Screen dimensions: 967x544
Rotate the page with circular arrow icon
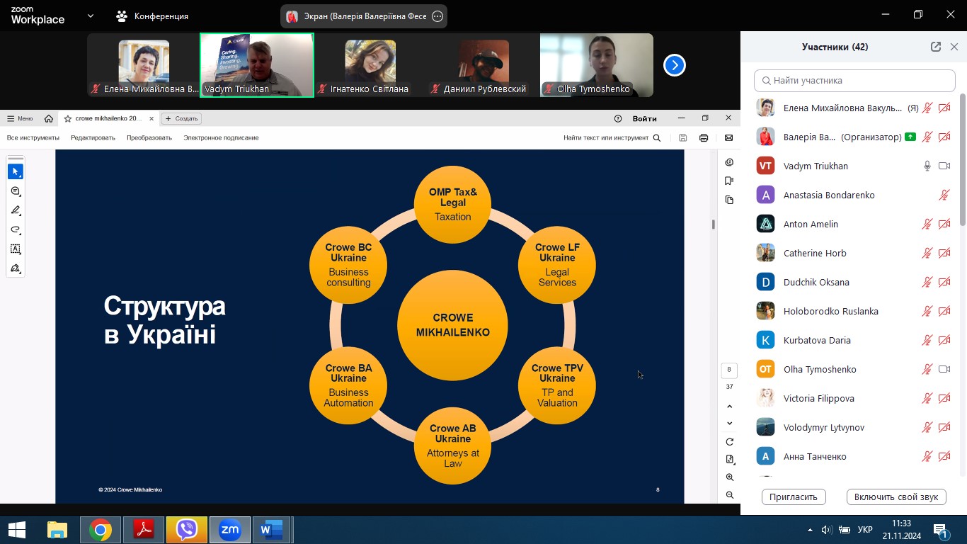tap(729, 442)
